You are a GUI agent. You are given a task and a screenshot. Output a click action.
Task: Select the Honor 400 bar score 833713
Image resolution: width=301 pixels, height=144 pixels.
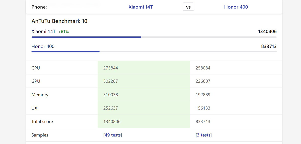click(x=269, y=46)
